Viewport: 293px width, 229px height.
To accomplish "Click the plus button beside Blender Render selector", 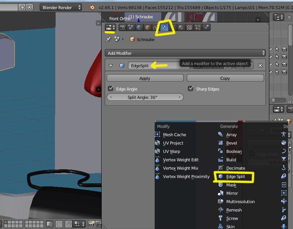I will pyautogui.click(x=22, y=7).
